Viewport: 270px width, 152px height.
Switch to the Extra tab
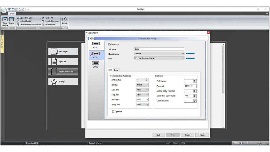(x=116, y=70)
